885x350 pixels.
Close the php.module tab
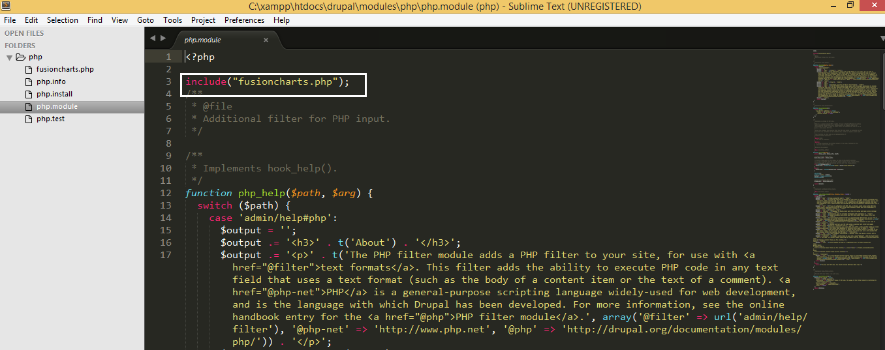pos(266,40)
